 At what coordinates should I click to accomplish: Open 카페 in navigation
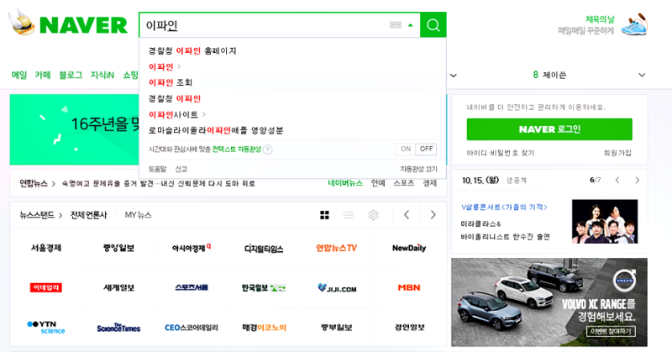(43, 75)
